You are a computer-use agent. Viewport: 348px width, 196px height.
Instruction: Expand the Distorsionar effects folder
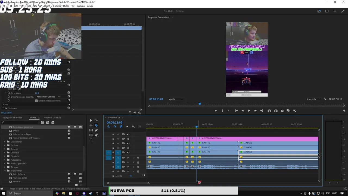(4, 142)
